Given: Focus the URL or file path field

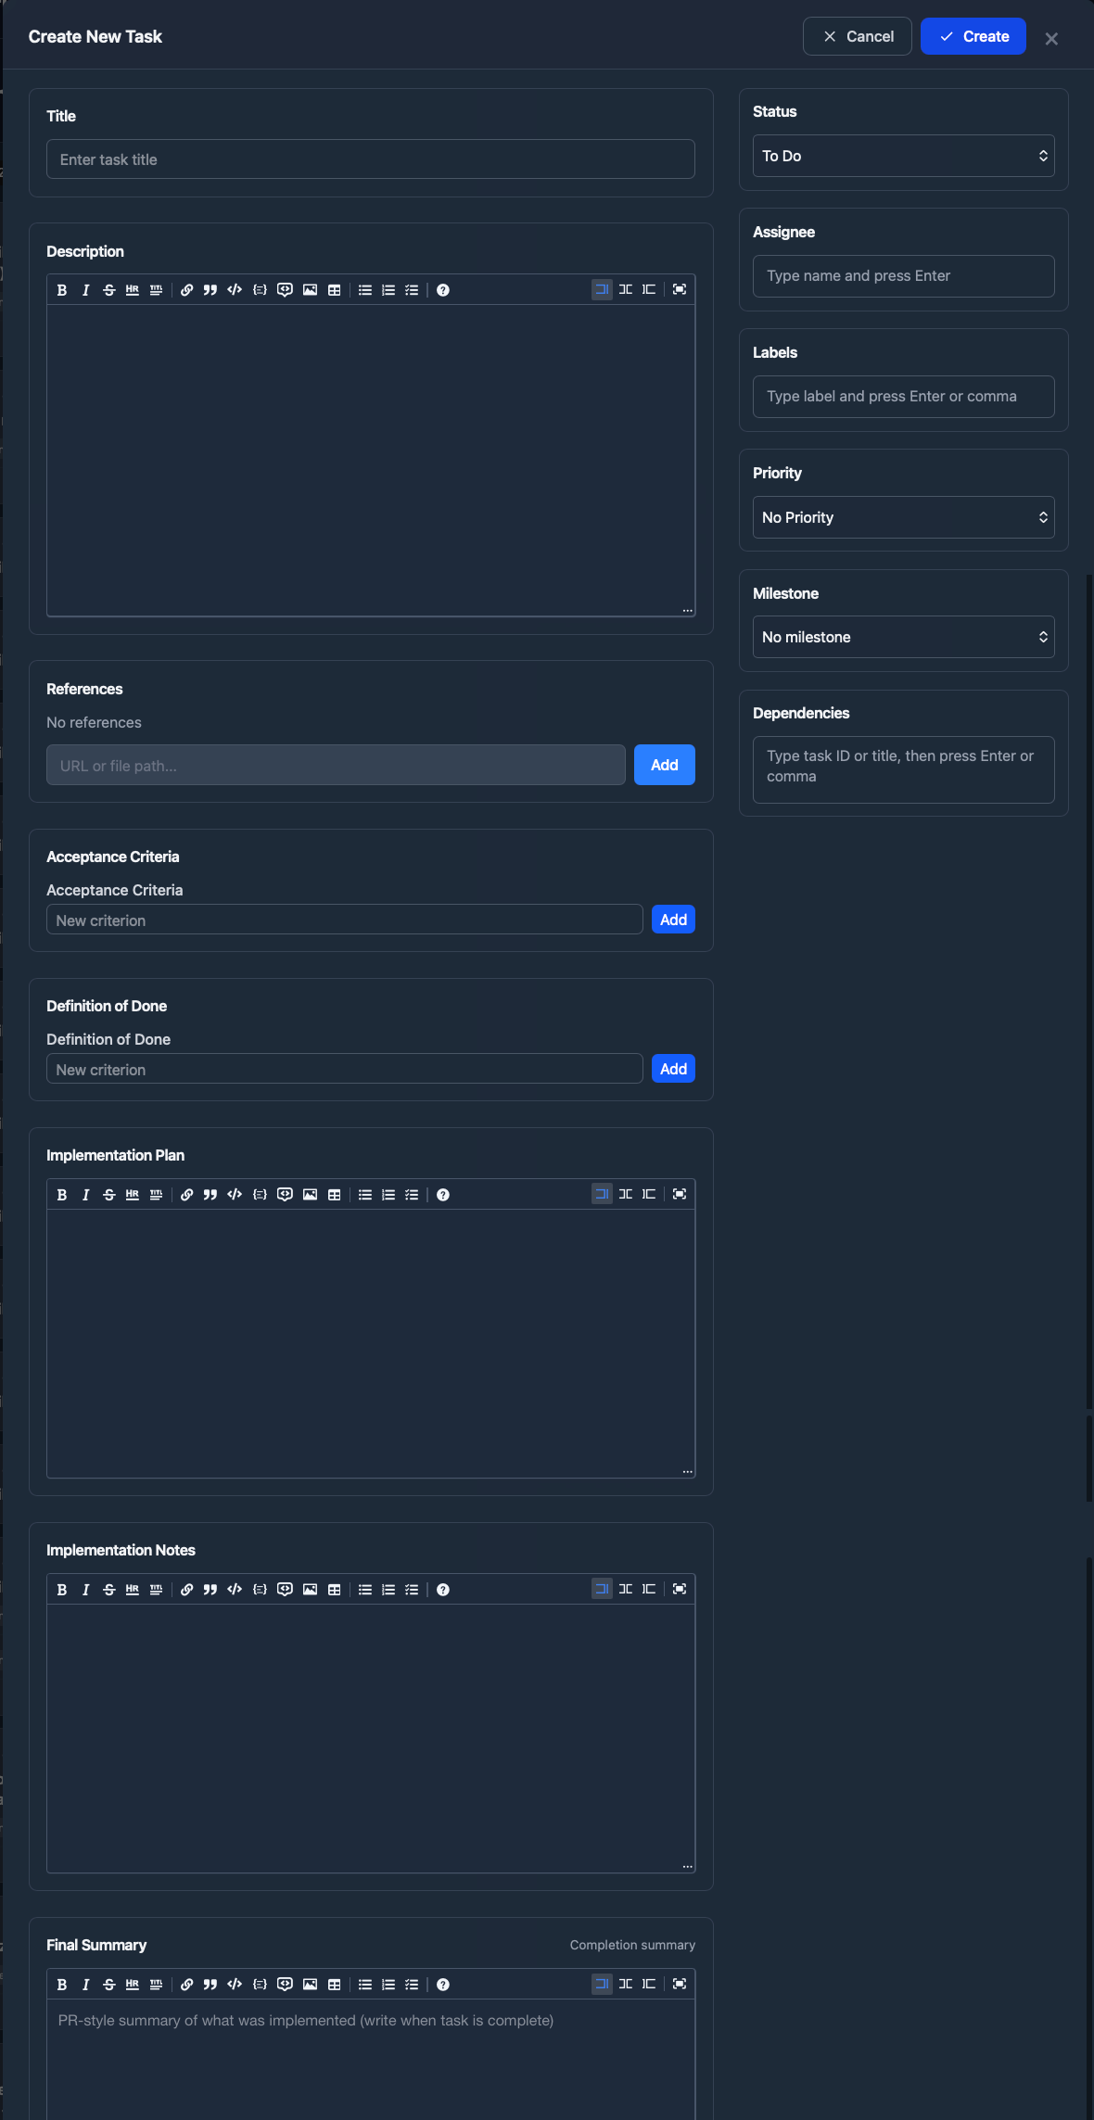Looking at the screenshot, I should (336, 765).
